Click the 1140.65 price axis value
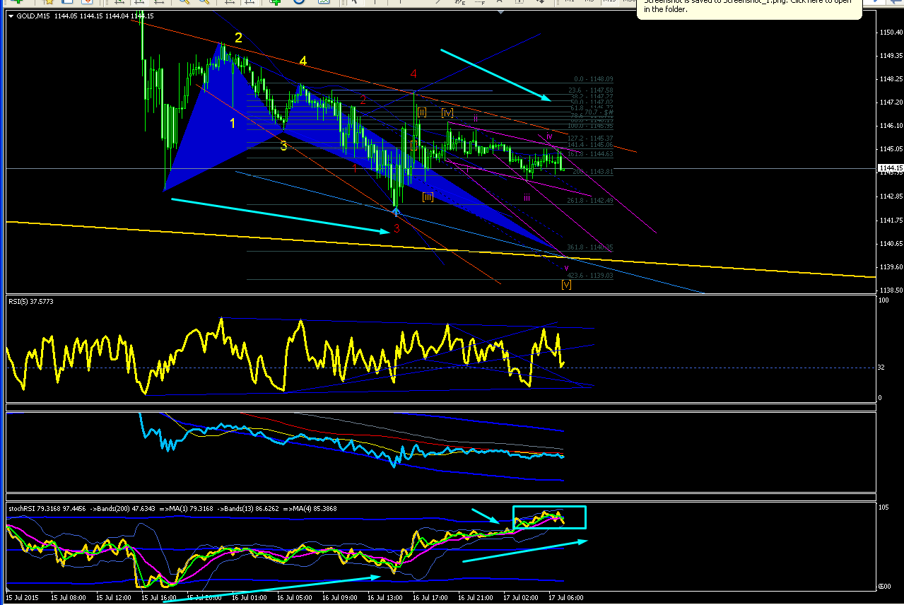Screen dimensions: 904x605 890,244
